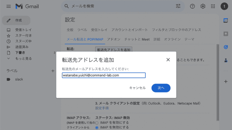The image size is (232, 130).
Task: Switch to ラベル settings tab
Action: [x=82, y=30]
